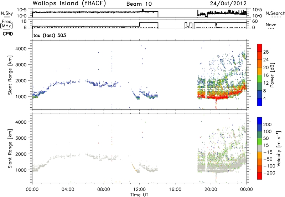Click the '08:00' time axis tick label
The height and width of the screenshot is (197, 285).
pyautogui.click(x=103, y=190)
